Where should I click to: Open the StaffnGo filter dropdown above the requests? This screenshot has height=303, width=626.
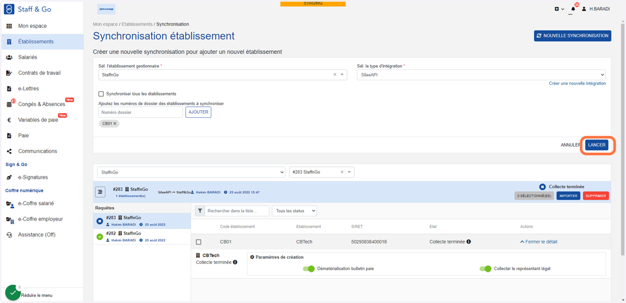[191, 172]
